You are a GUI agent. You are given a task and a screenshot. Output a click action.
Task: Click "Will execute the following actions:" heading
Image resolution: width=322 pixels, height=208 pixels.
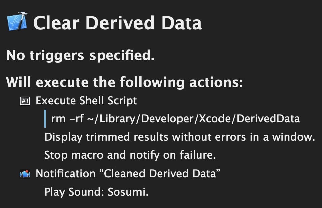tap(124, 82)
